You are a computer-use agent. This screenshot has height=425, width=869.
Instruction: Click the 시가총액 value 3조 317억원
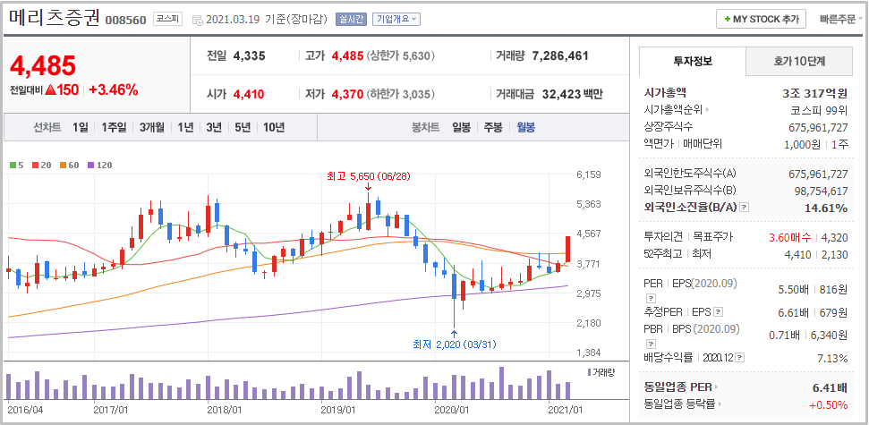coord(814,92)
